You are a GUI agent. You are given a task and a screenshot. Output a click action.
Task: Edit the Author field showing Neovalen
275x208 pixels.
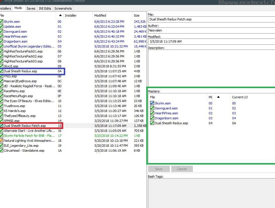click(211, 30)
